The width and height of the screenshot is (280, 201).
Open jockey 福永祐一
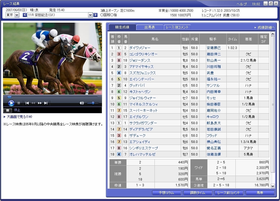(x=214, y=79)
